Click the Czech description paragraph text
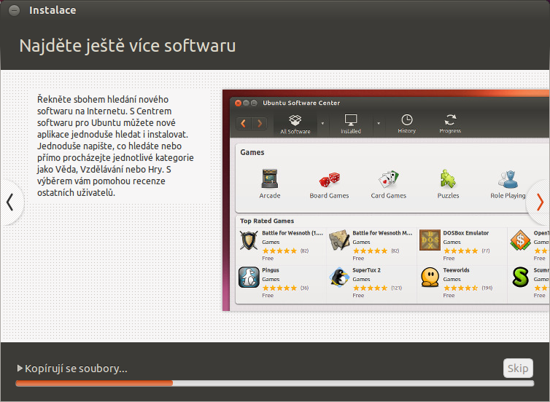 click(x=115, y=146)
